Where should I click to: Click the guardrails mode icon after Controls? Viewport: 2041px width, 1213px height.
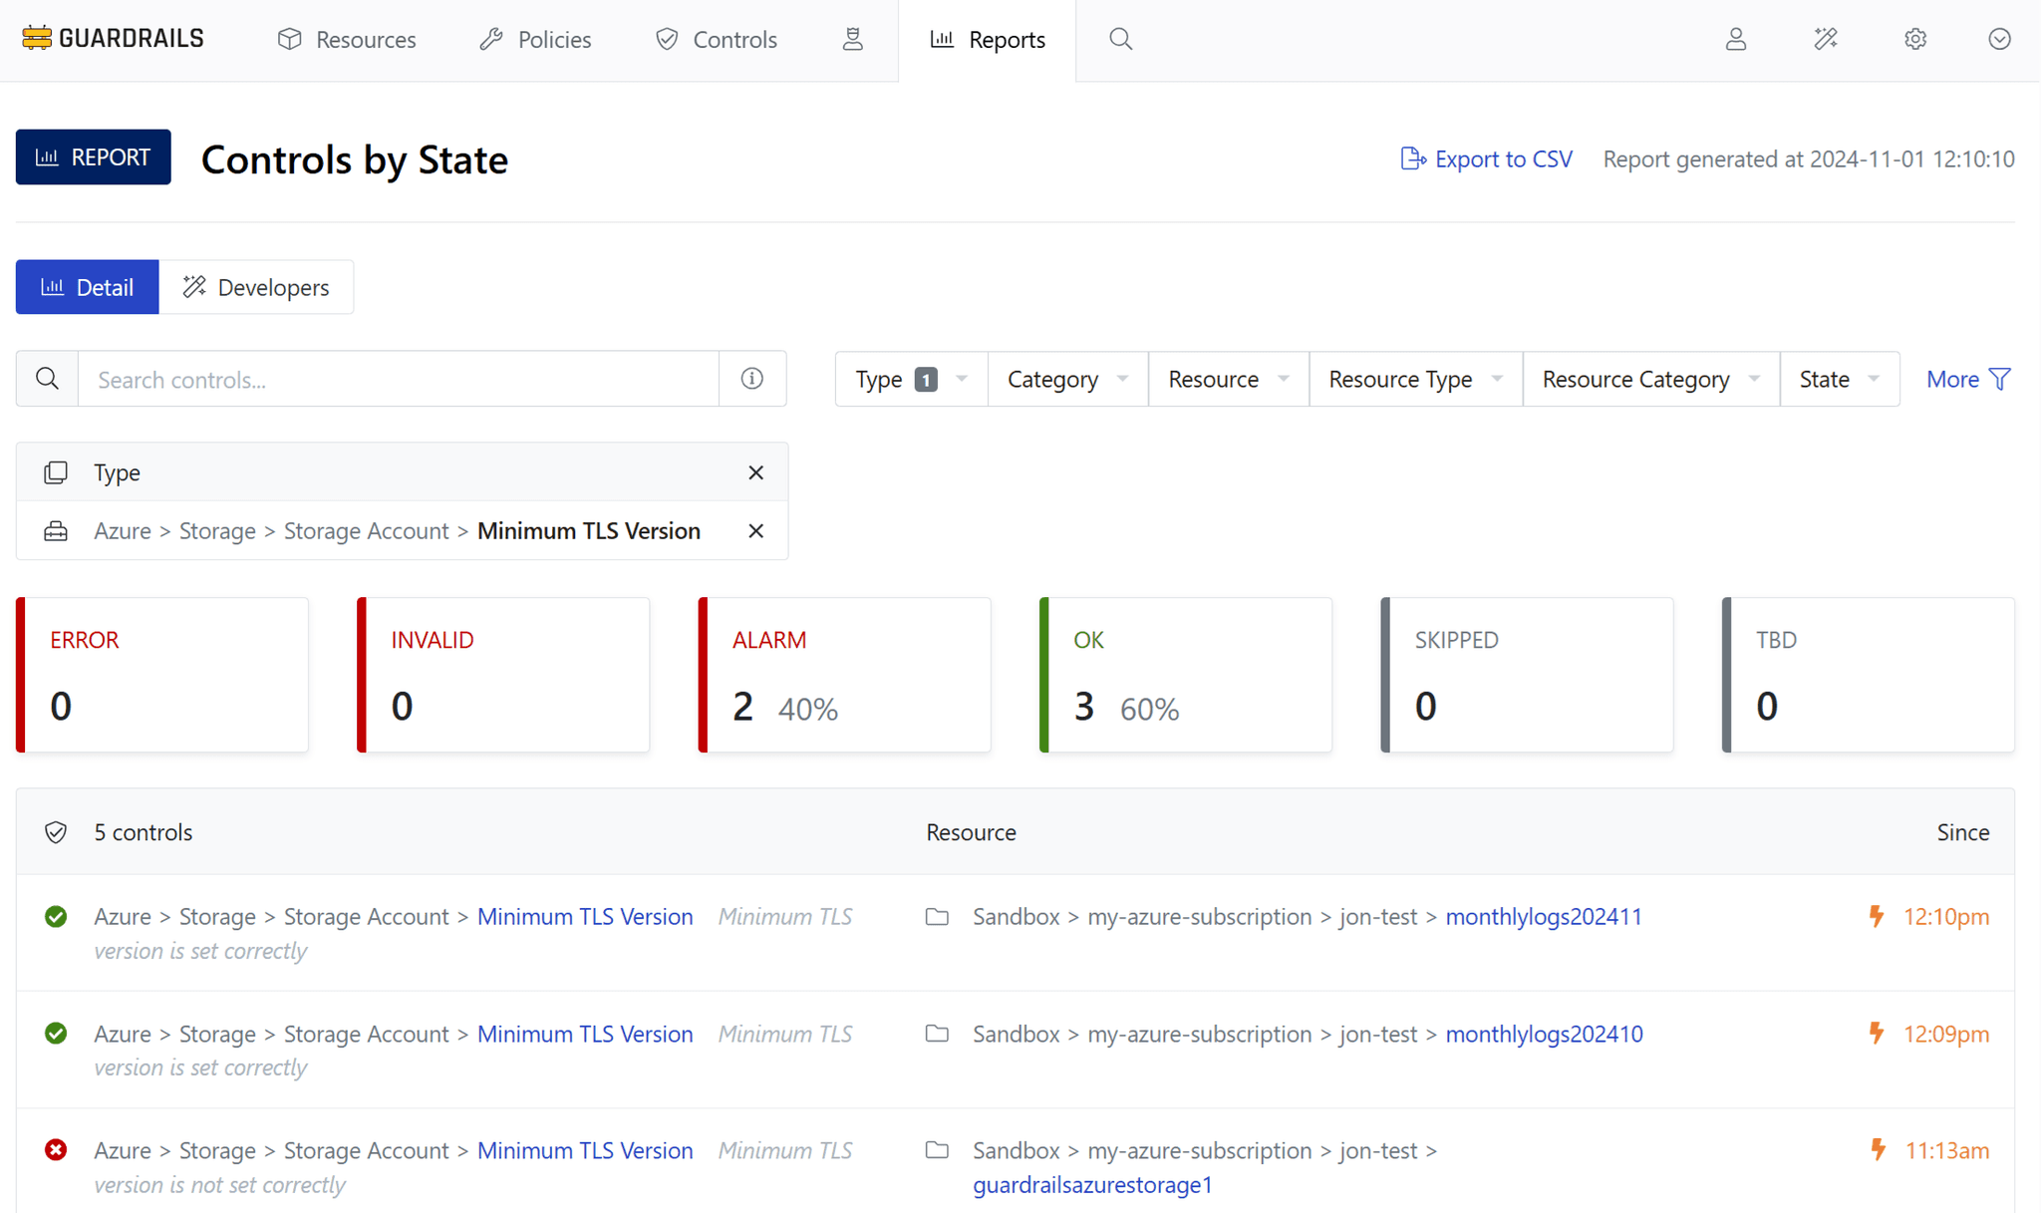[x=853, y=39]
